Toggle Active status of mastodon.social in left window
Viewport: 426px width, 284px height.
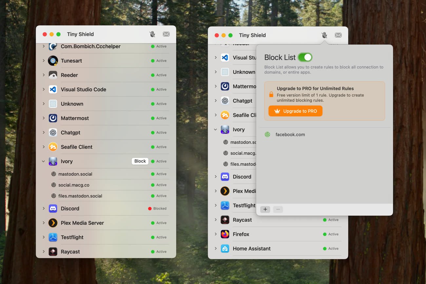[159, 174]
